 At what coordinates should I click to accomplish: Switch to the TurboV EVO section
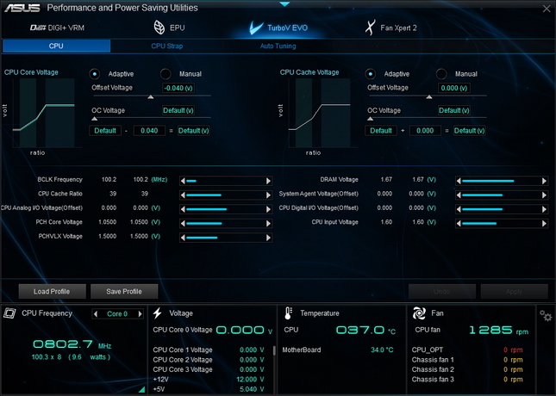click(278, 28)
